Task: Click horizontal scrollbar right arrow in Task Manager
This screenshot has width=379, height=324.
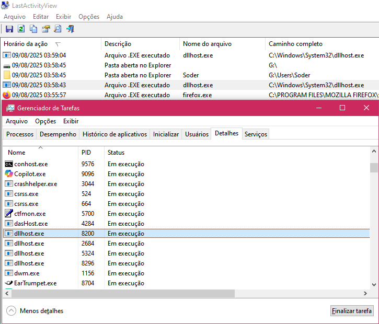Action: (x=365, y=293)
